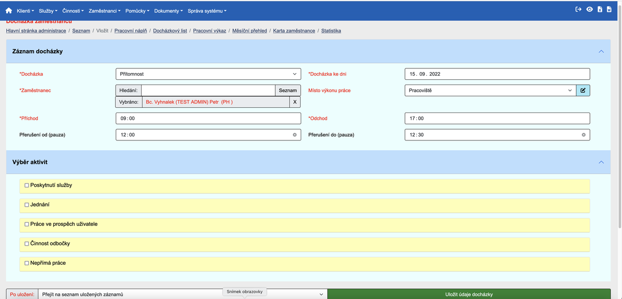
Task: Open the Docházkový list breadcrumb link
Action: click(x=170, y=31)
